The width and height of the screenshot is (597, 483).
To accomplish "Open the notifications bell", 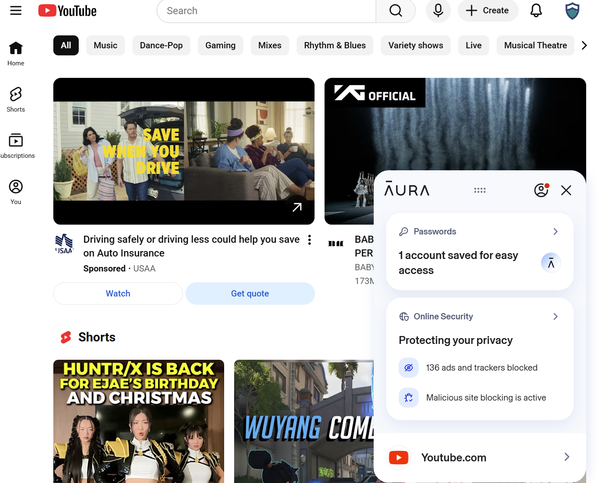I will [536, 10].
